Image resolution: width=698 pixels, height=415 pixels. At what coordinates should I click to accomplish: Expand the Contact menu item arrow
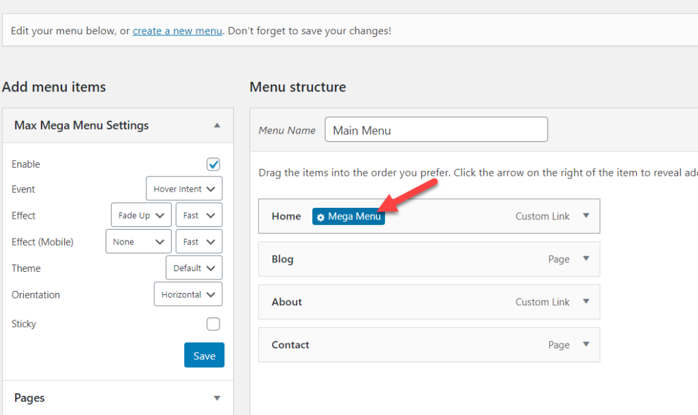click(x=586, y=345)
